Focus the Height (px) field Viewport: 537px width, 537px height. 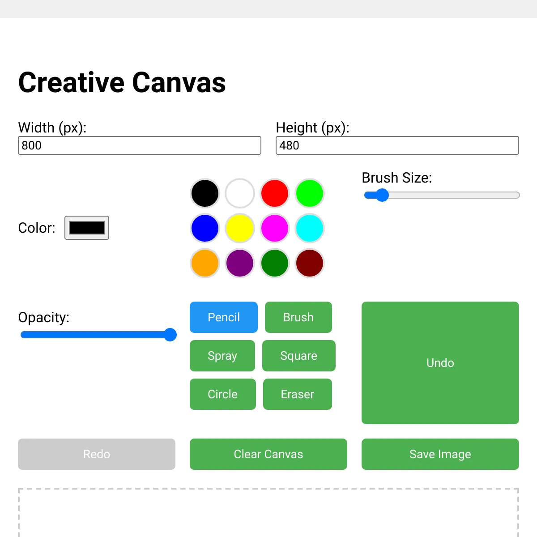[397, 145]
